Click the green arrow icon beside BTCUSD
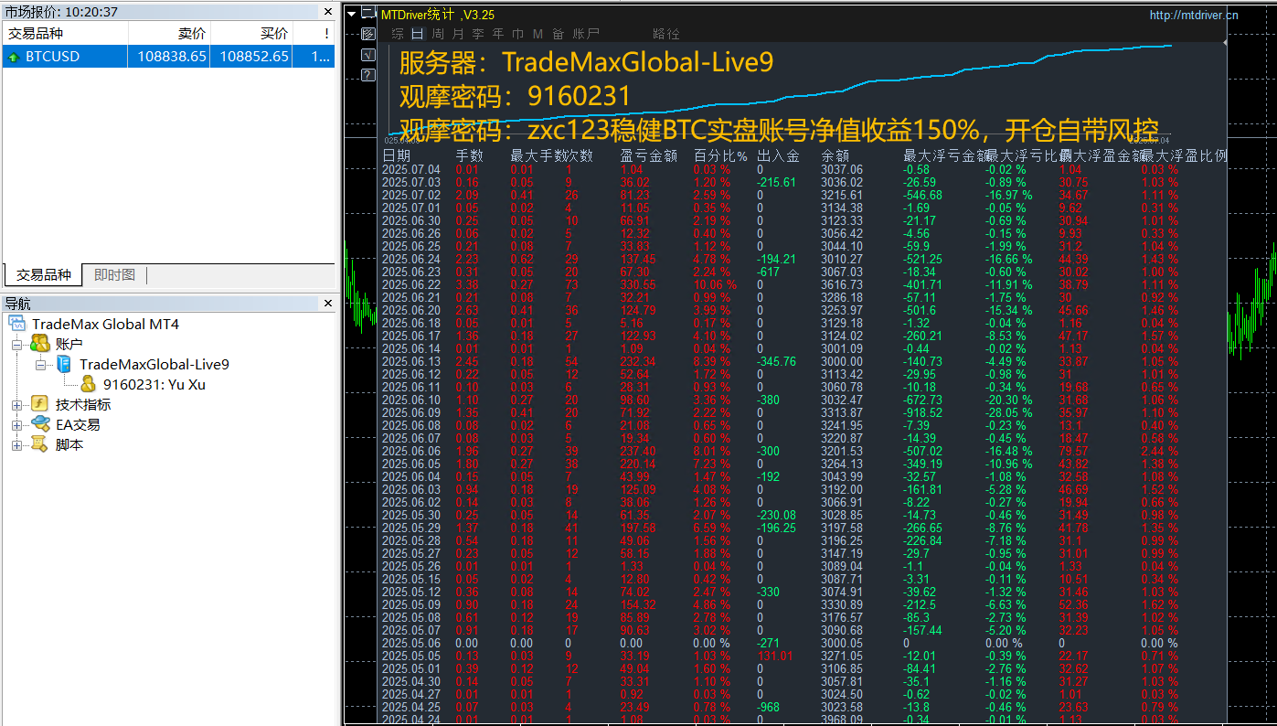Screen dimensions: 1277x726 tap(14, 57)
